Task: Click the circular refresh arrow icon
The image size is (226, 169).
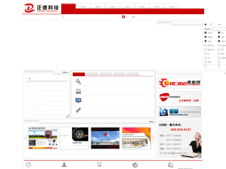Action: 135,165
